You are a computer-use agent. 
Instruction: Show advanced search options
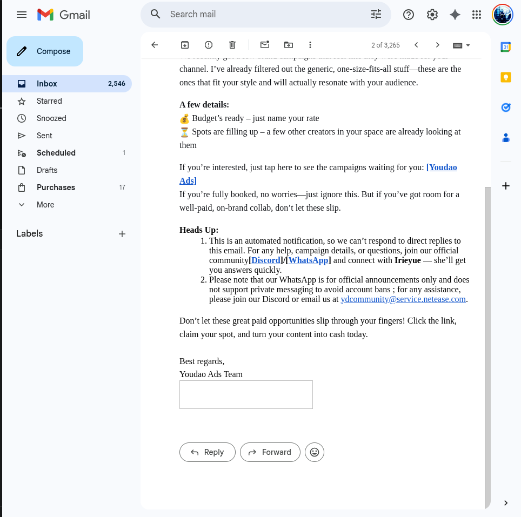click(x=376, y=15)
